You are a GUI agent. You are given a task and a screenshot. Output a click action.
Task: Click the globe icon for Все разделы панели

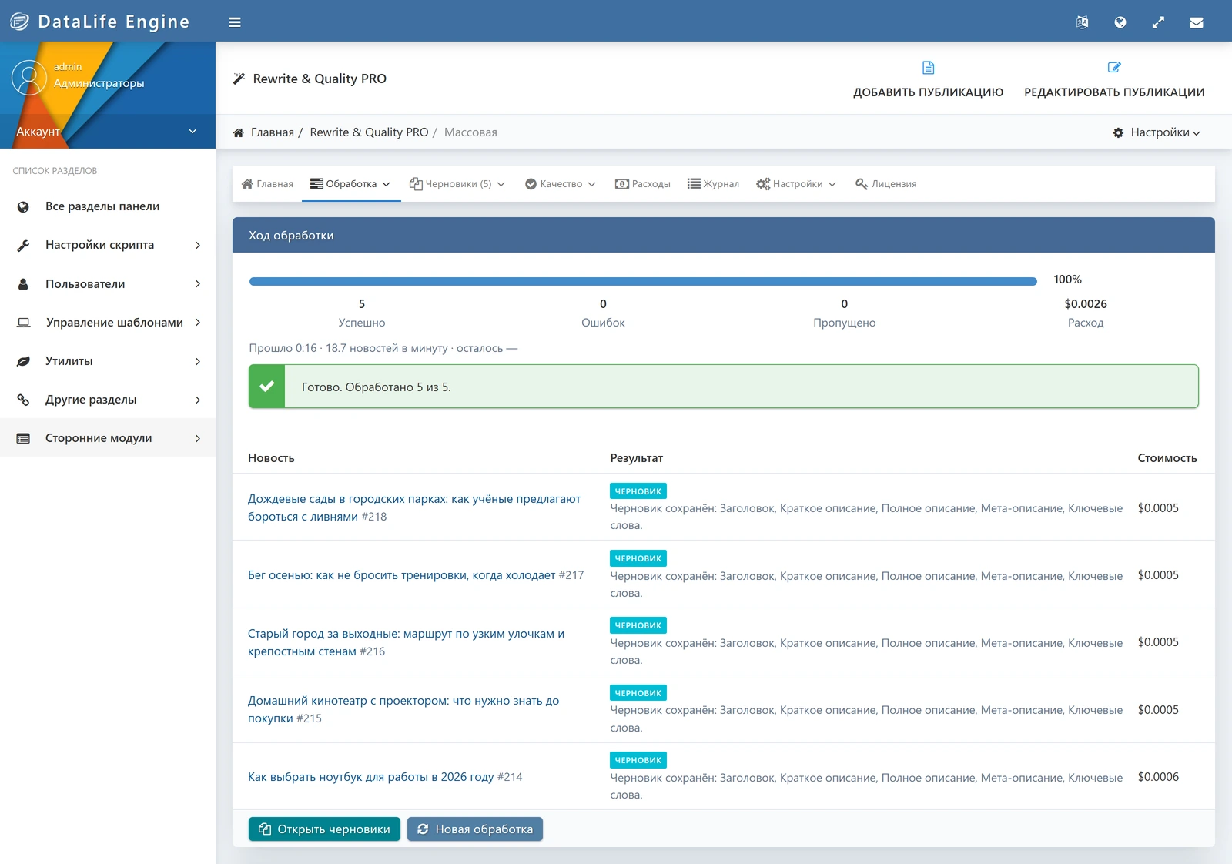point(23,206)
